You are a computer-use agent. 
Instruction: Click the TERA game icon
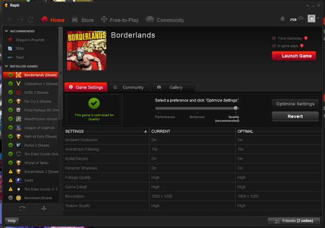pyautogui.click(x=10, y=49)
